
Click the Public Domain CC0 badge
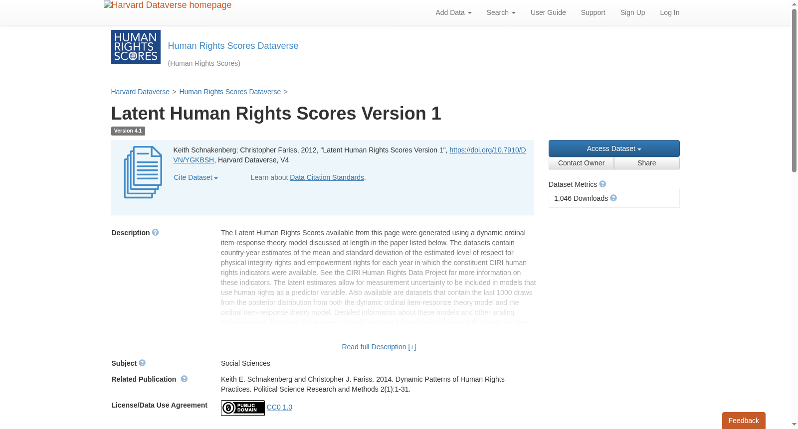click(x=243, y=408)
